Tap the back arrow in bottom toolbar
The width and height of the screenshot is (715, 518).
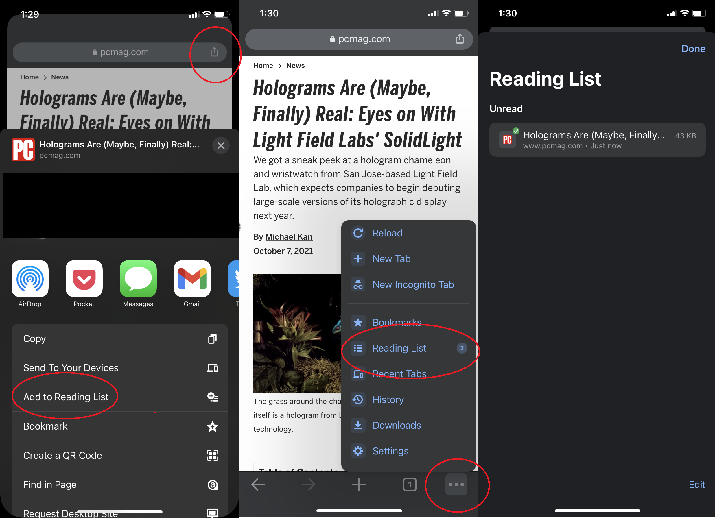coord(258,484)
